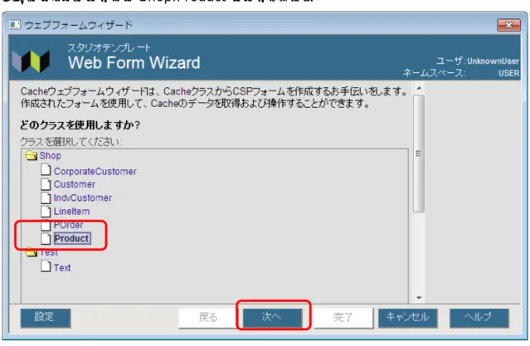Click the Web Form Wizard heading text

[x=134, y=63]
